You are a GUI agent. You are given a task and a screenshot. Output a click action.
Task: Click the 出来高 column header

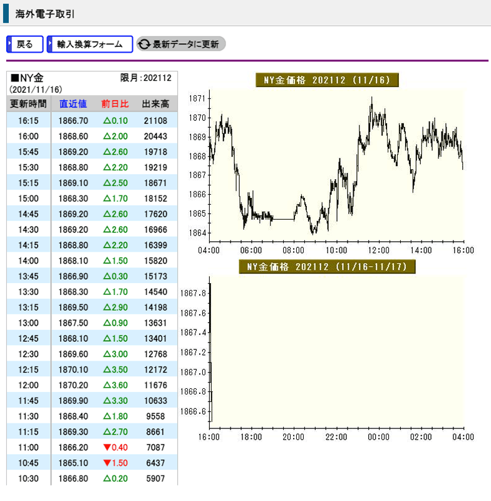click(x=155, y=104)
